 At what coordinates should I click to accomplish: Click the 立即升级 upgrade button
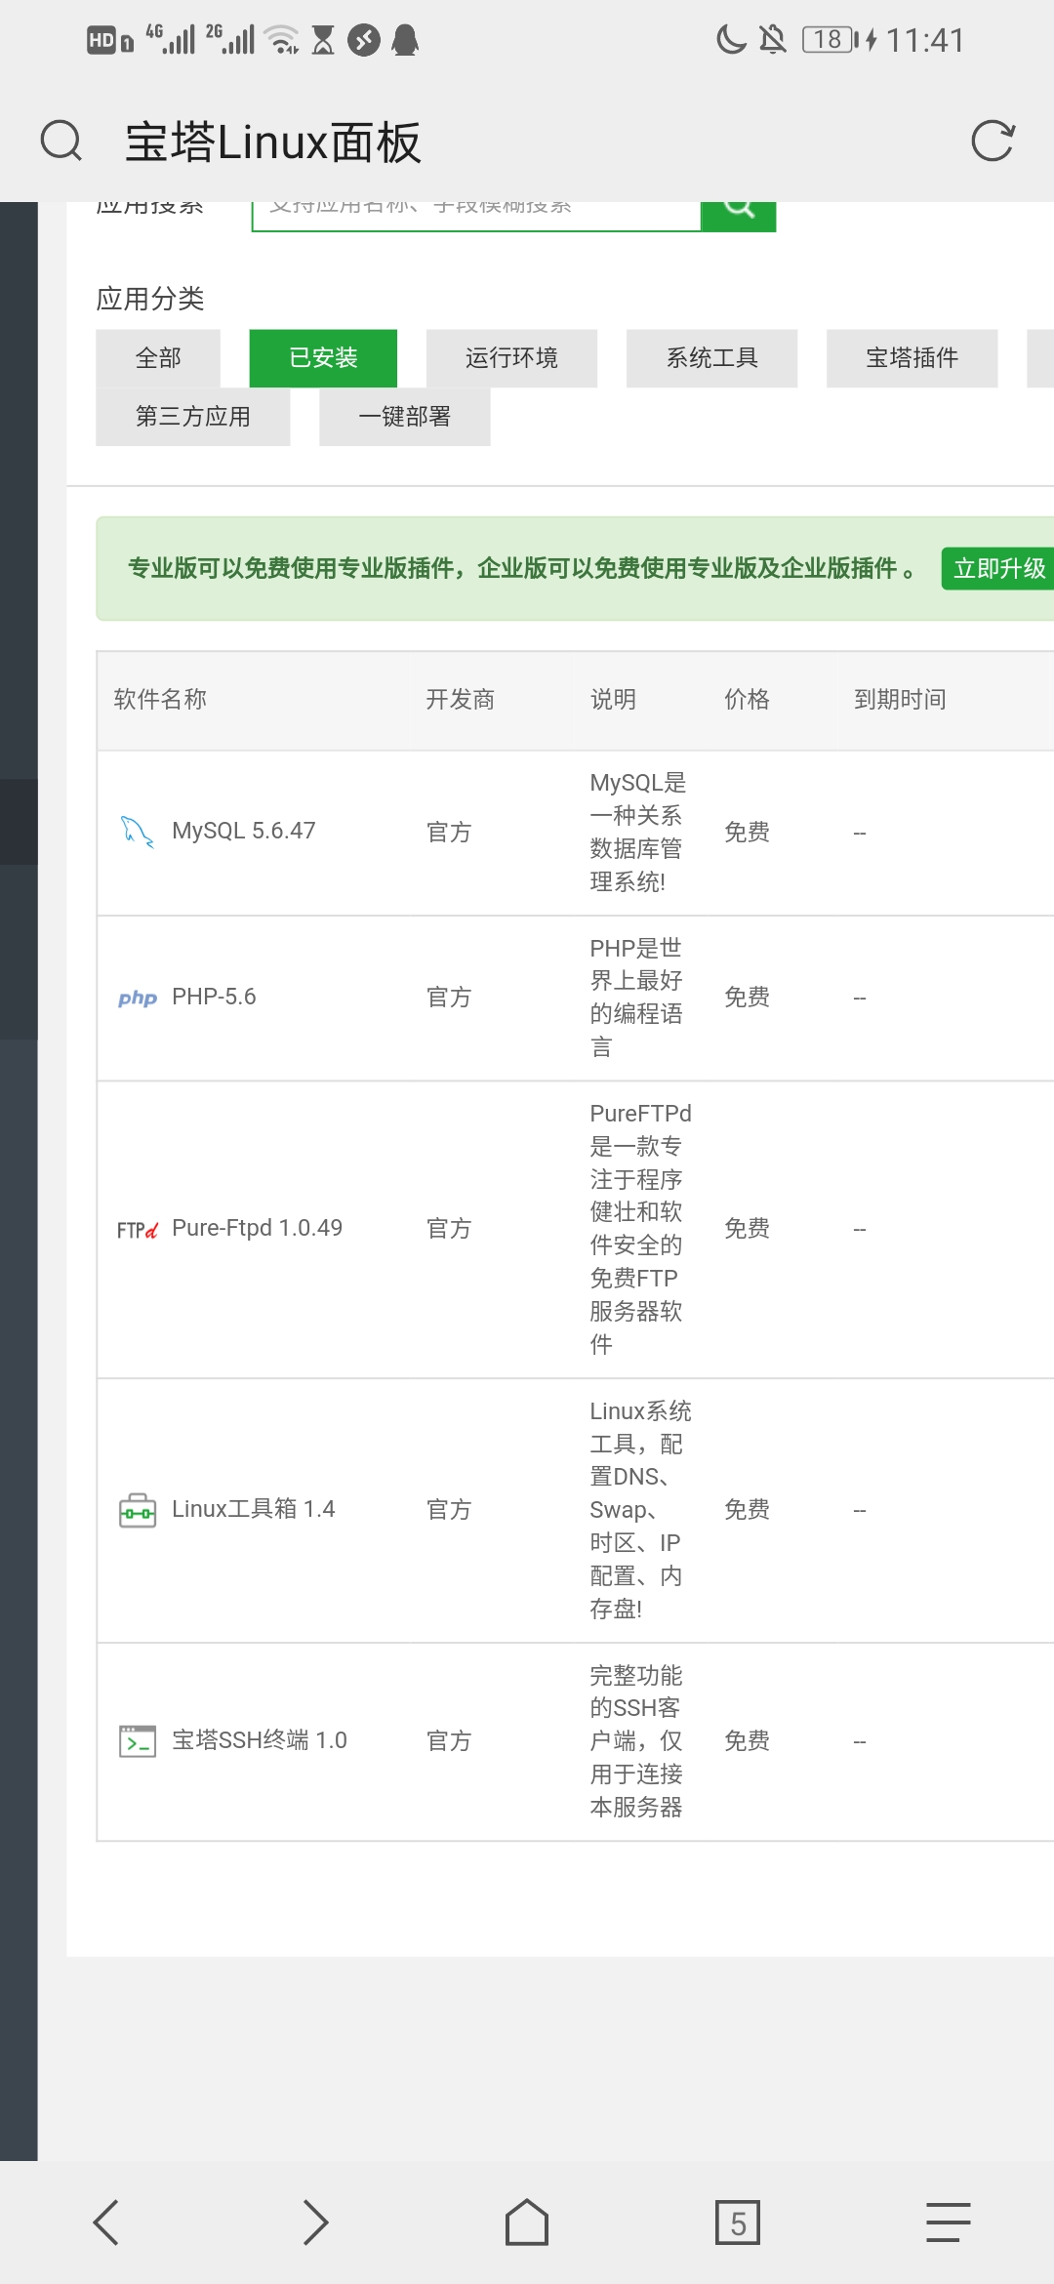pyautogui.click(x=997, y=569)
